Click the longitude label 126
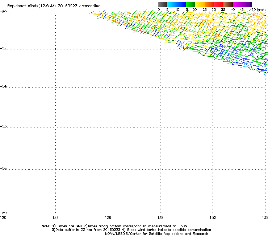The height and width of the screenshot is (236, 268). [108, 217]
